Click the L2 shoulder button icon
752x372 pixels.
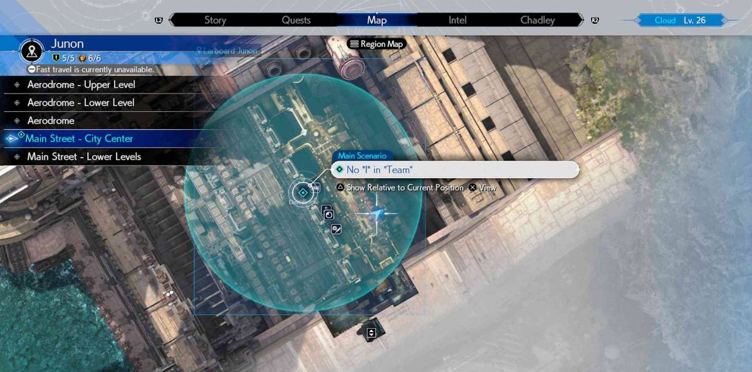click(159, 20)
